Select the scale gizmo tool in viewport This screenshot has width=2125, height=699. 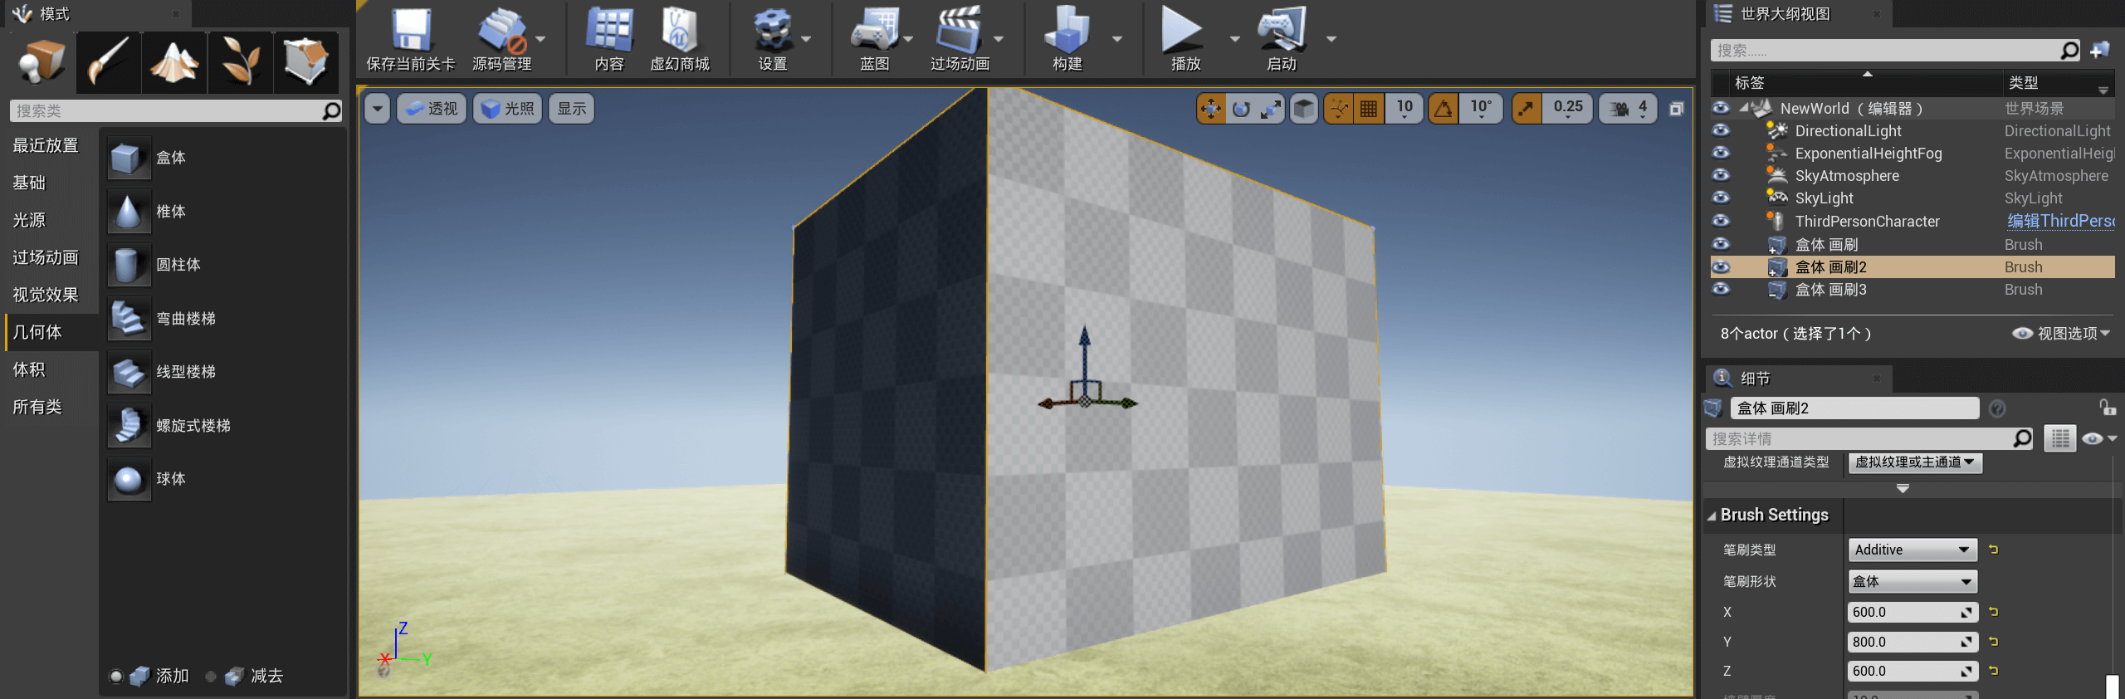[x=1271, y=108]
